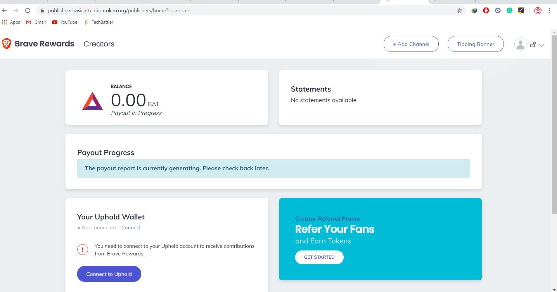This screenshot has height=292, width=557.
Task: Open the Gmail bookmark
Action: [x=36, y=22]
